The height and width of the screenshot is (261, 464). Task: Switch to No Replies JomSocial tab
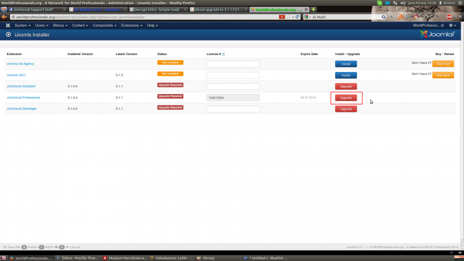[x=97, y=9]
